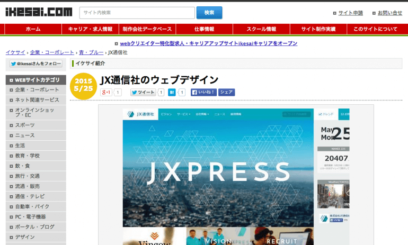
Task: Select the 制作会社データベース menu tab
Action: tap(147, 29)
